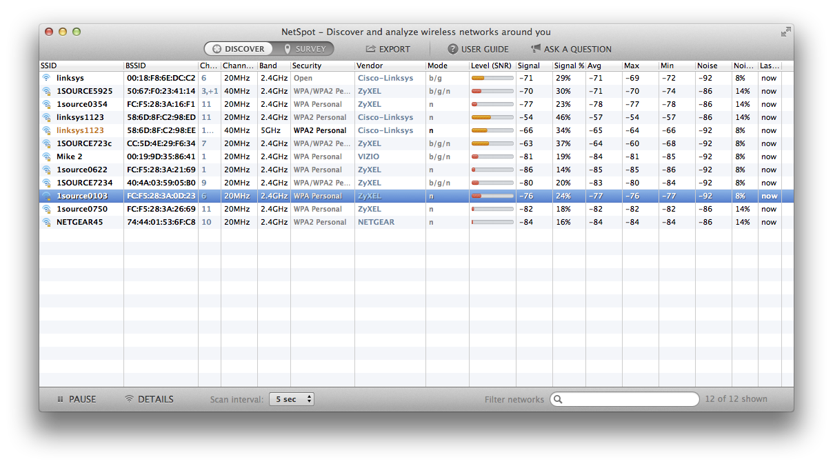Screen dimensions: 833x466
Task: Click the magnifier icon in filter field
Action: click(558, 399)
